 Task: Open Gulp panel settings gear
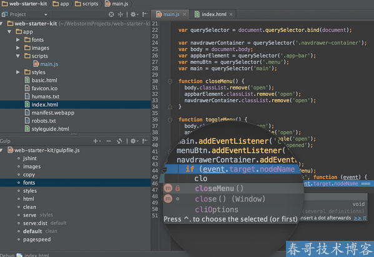(134, 141)
